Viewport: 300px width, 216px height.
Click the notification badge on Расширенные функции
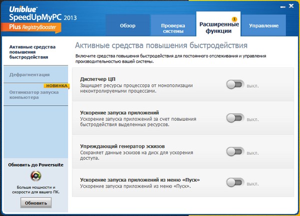(220, 18)
